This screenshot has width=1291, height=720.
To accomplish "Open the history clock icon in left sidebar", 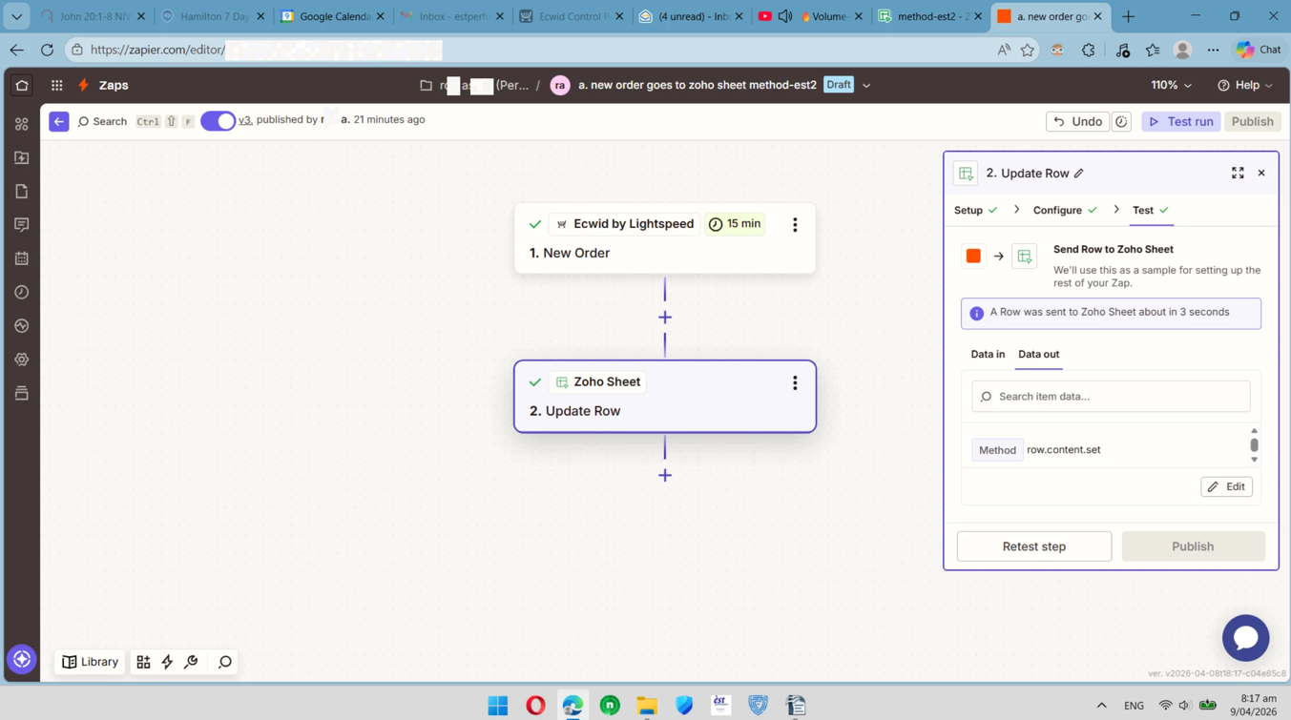I will [x=22, y=292].
